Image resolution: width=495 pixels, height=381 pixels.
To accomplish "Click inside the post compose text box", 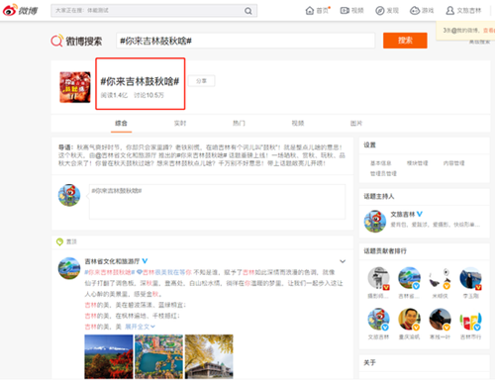I will [217, 202].
